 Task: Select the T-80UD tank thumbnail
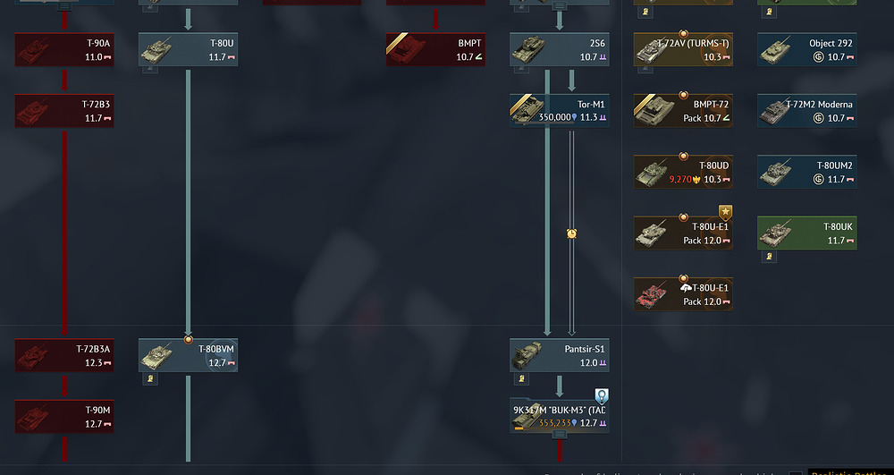[x=652, y=173]
